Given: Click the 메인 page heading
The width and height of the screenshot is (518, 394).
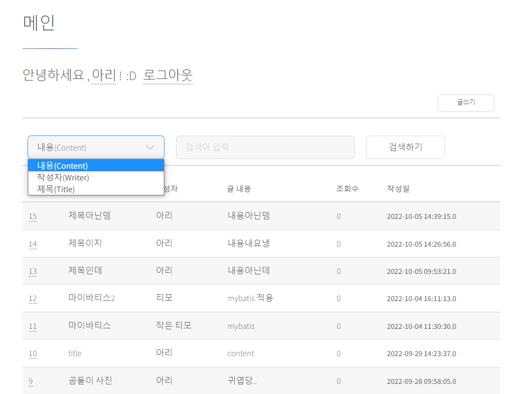Looking at the screenshot, I should coord(39,23).
